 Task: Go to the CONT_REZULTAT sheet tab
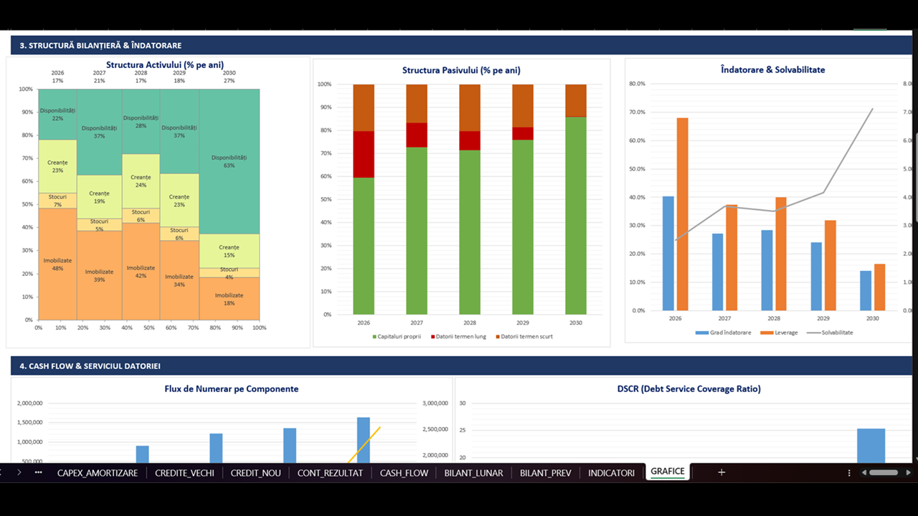pyautogui.click(x=330, y=473)
